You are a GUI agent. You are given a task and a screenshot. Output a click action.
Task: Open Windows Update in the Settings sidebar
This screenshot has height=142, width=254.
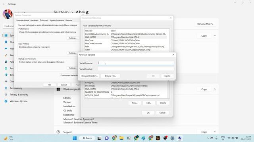19,101
